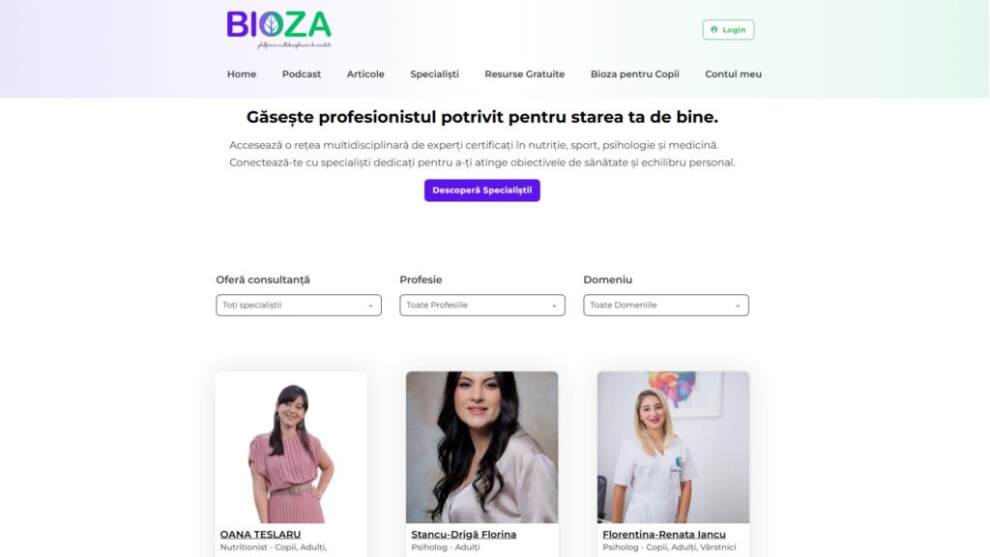Click the OANA TESLARU name link
This screenshot has width=990, height=557.
[x=260, y=534]
